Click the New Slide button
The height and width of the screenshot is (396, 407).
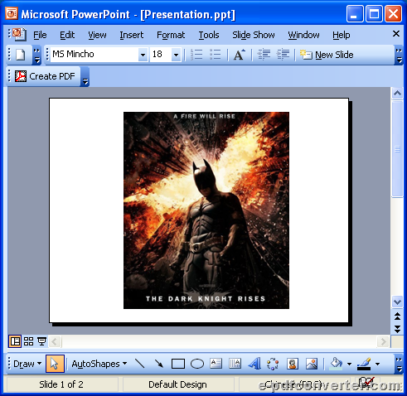(327, 55)
